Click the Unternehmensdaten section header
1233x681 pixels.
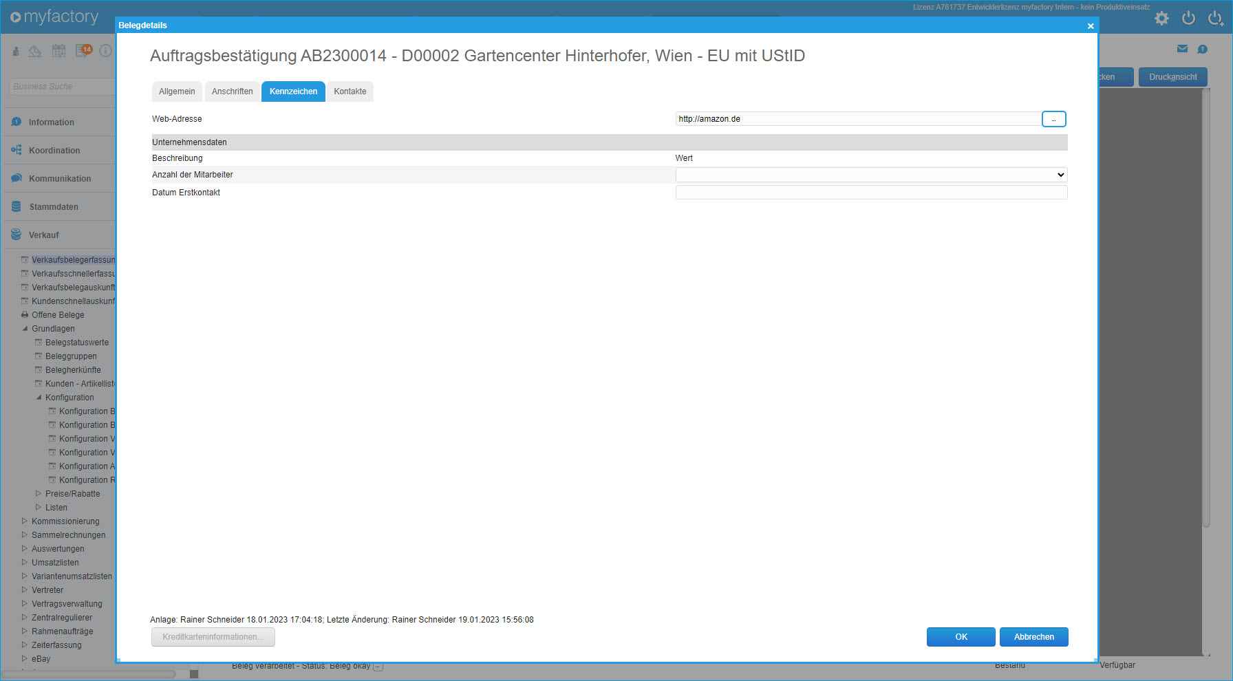(610, 142)
